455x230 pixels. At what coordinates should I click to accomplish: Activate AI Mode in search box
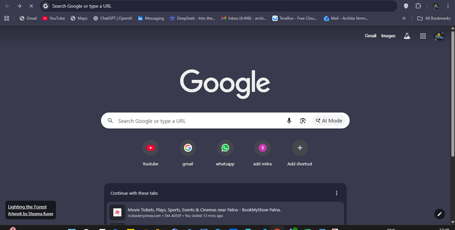329,121
